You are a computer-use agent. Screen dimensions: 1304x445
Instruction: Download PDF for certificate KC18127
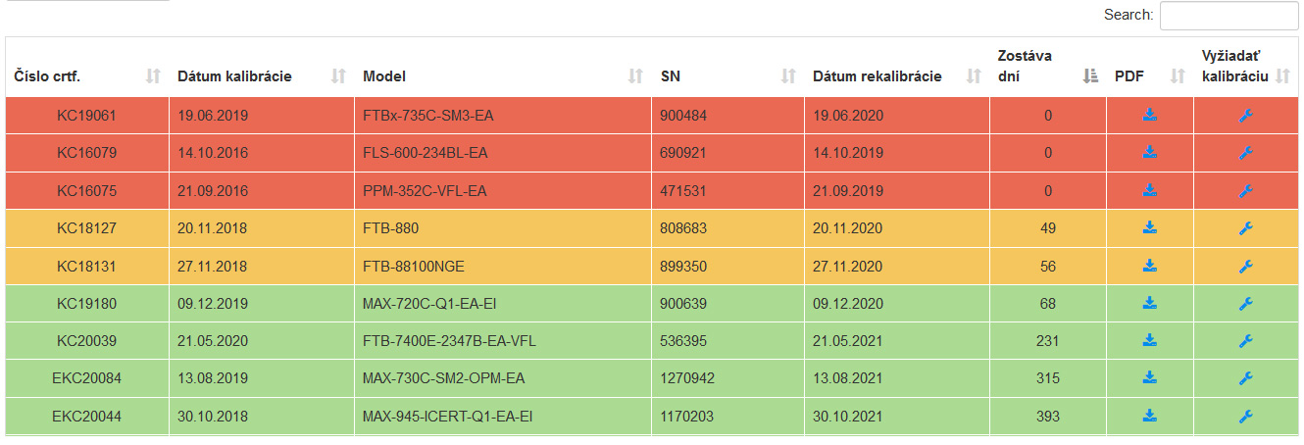(x=1150, y=228)
